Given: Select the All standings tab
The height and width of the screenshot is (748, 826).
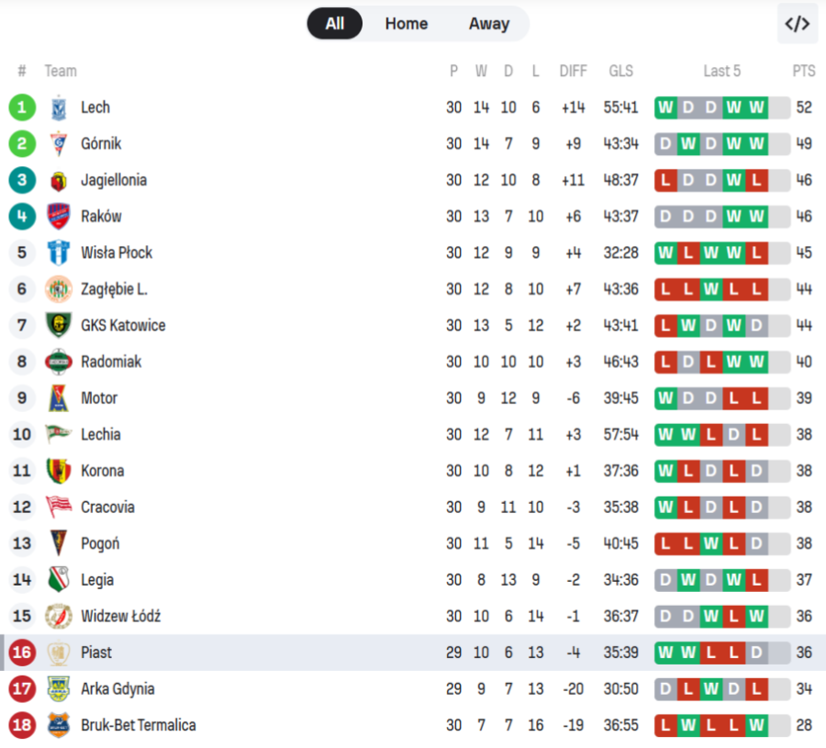Looking at the screenshot, I should 335,24.
